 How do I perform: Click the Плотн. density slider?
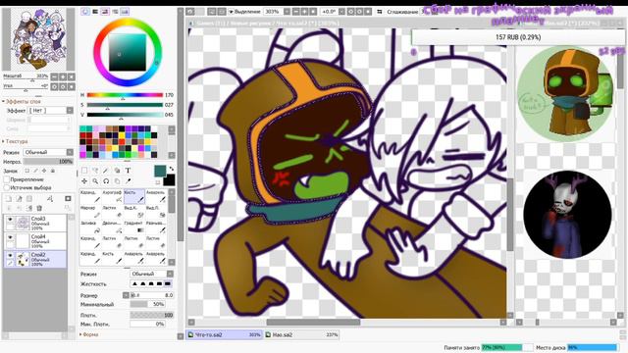point(152,315)
